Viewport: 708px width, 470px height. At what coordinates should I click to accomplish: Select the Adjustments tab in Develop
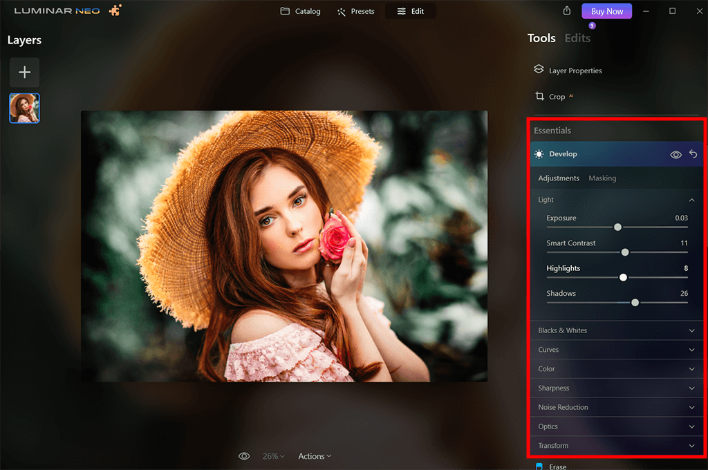pyautogui.click(x=559, y=178)
